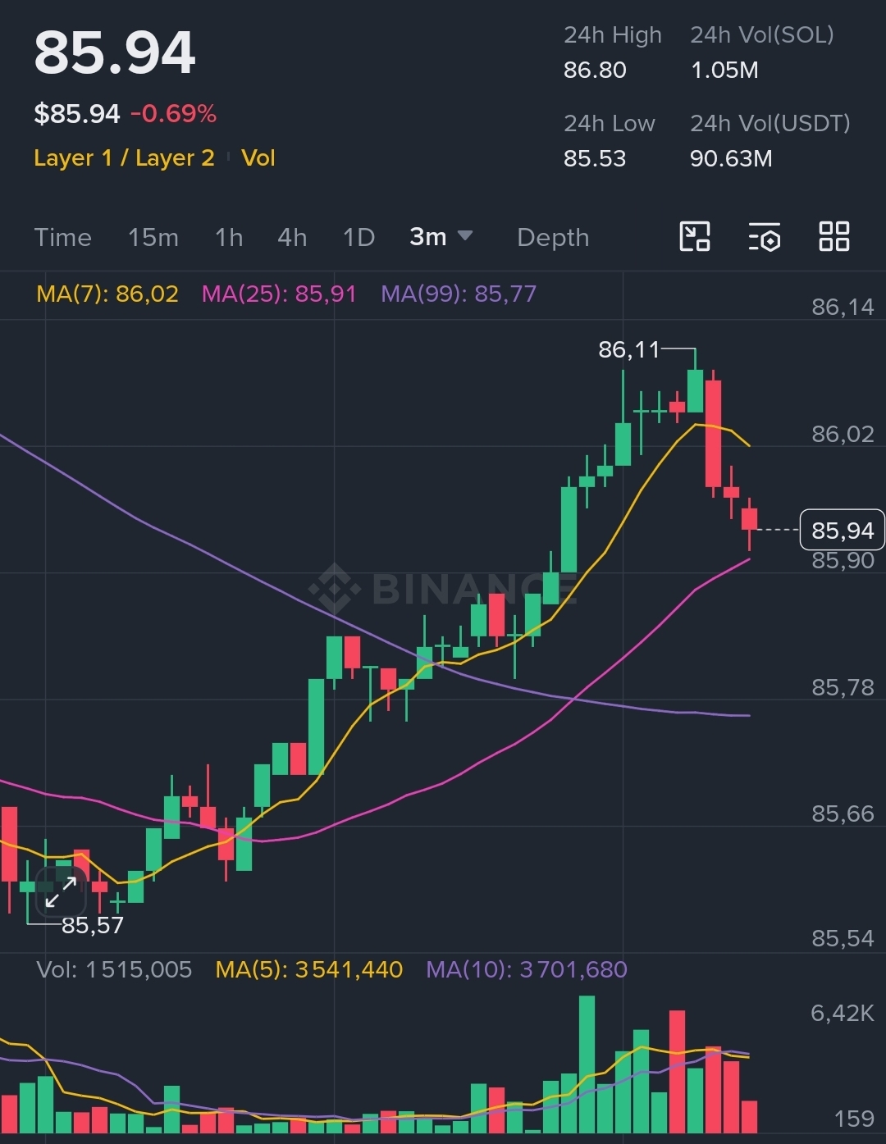Open the Layer 1 / Layer 2 tag link
Screen dimensions: 886x1144
coord(124,157)
